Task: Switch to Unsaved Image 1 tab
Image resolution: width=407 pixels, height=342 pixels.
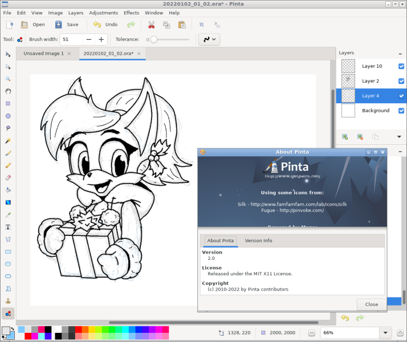Action: 43,54
